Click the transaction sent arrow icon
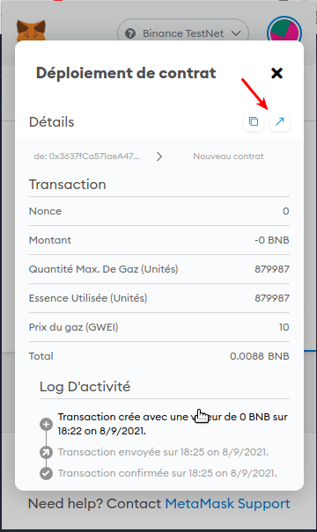The width and height of the screenshot is (317, 532). pos(46,452)
